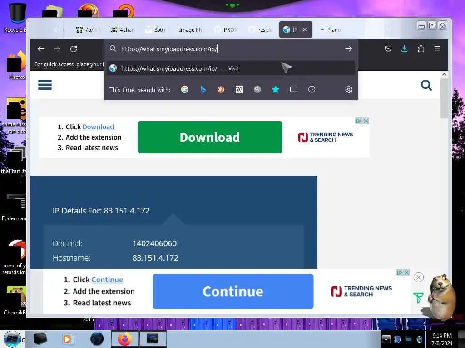Image resolution: width=465 pixels, height=348 pixels.
Task: Select gray magnifier search engine icon
Action: (257, 89)
